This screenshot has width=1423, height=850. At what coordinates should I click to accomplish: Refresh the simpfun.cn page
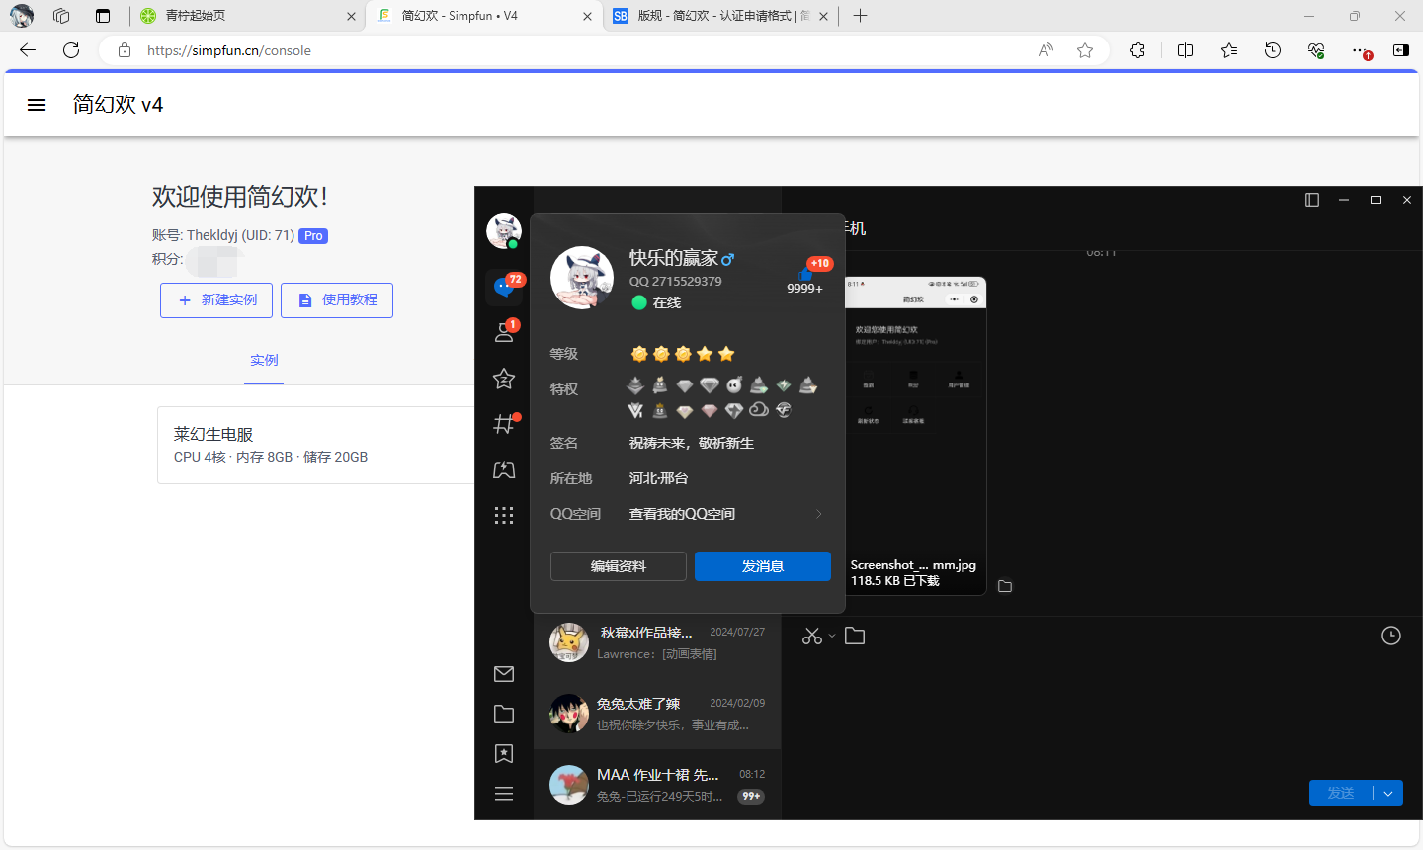[x=71, y=50]
